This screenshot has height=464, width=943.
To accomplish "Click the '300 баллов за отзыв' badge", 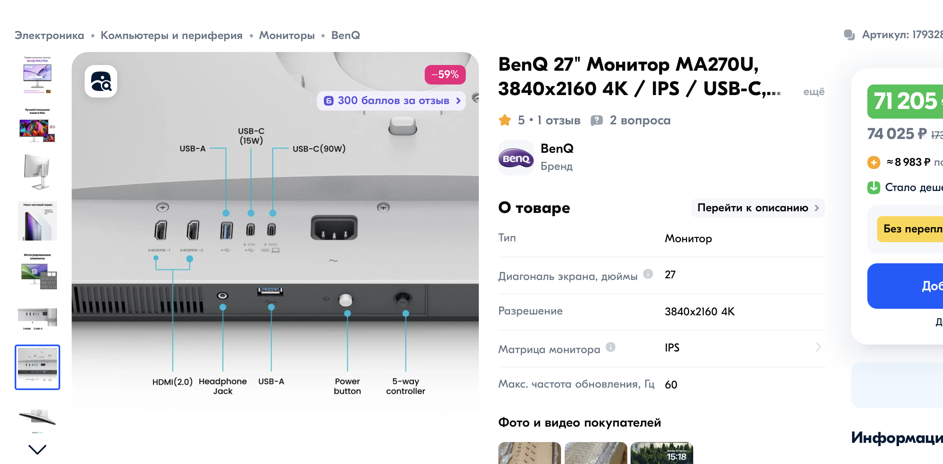I will click(391, 100).
